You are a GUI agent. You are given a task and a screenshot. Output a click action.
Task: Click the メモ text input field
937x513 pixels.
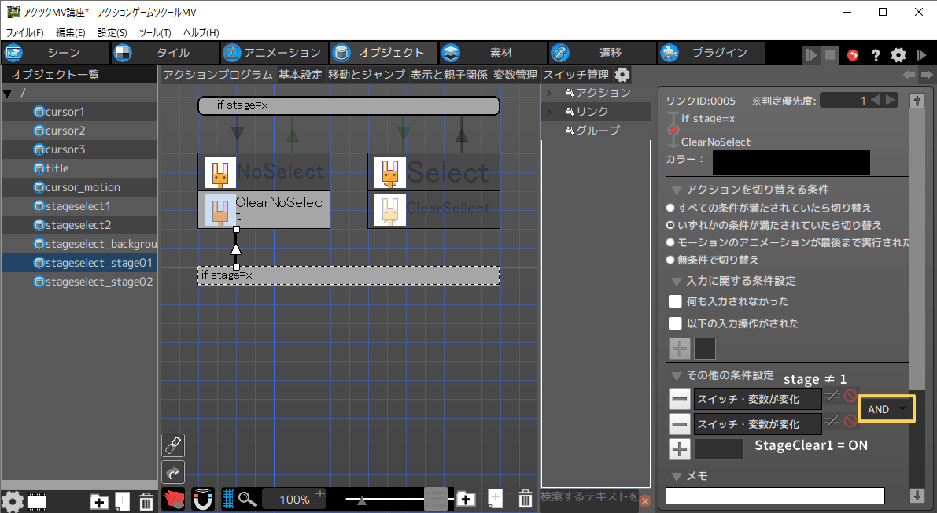(775, 496)
